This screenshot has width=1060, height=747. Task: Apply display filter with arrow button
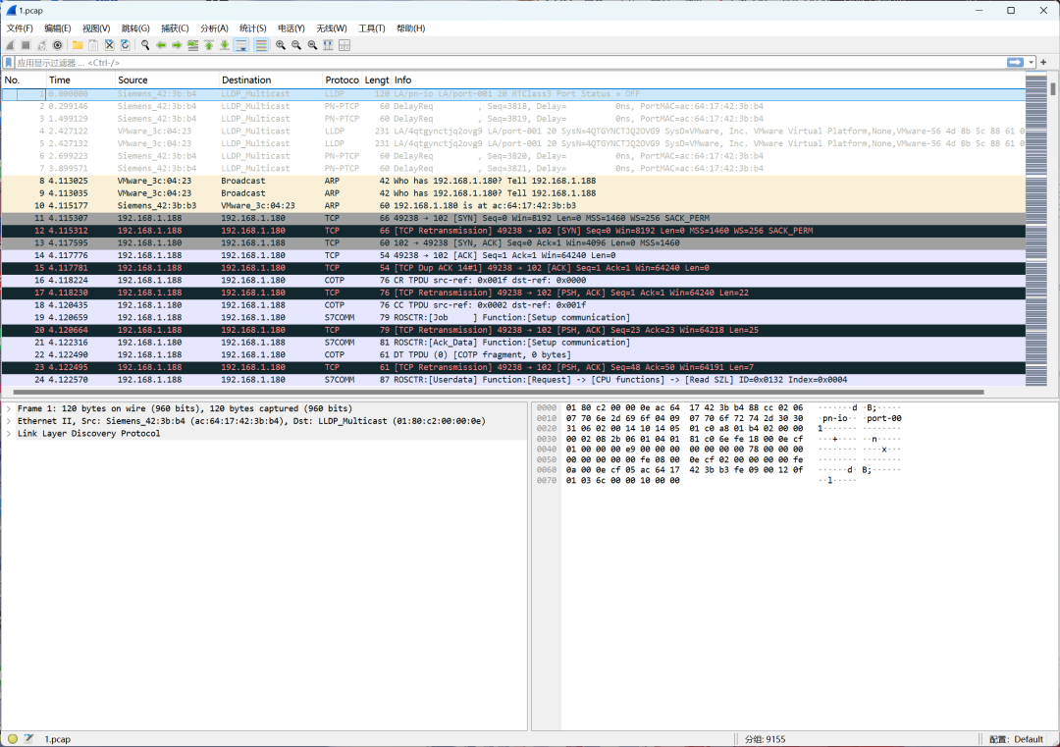click(1015, 62)
